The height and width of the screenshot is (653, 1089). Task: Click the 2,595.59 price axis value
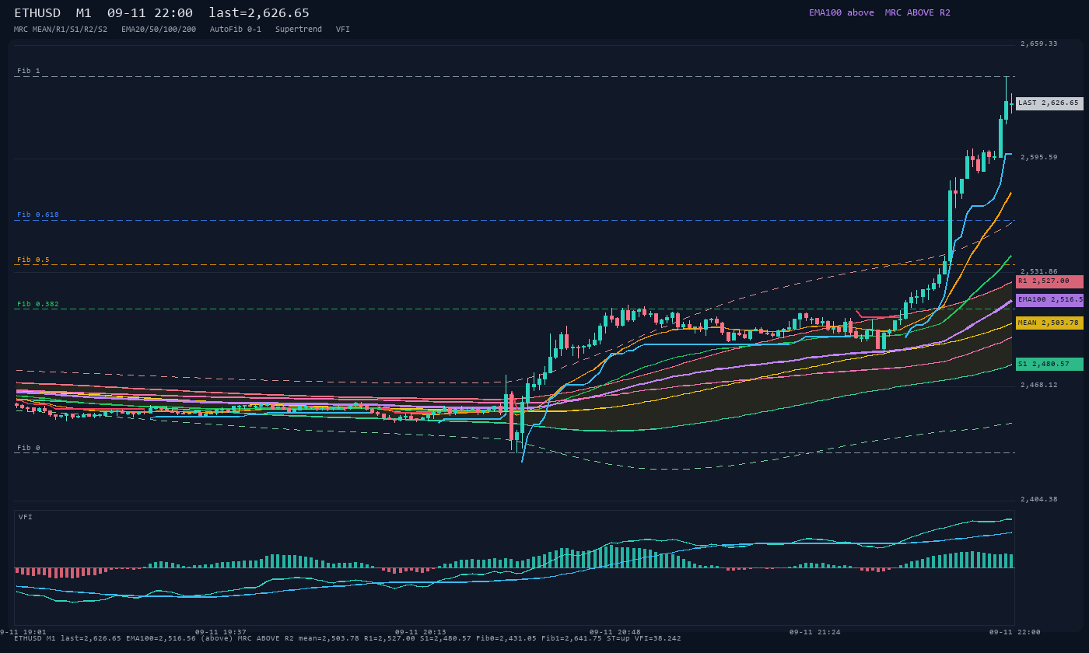tap(1039, 157)
